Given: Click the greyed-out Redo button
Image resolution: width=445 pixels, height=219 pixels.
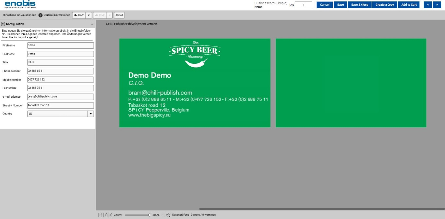Looking at the screenshot, I should pos(100,15).
